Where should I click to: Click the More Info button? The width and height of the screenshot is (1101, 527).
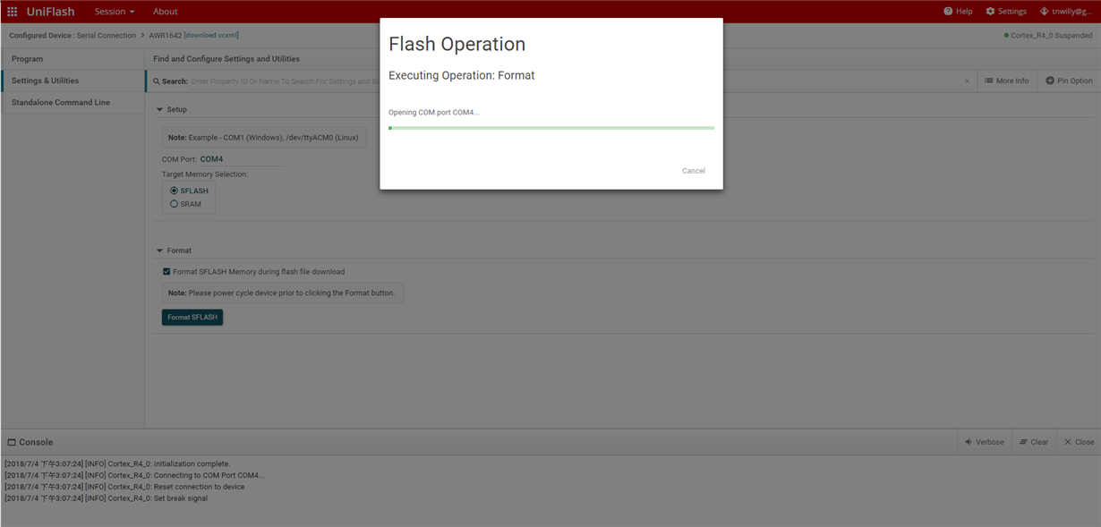(x=1006, y=81)
